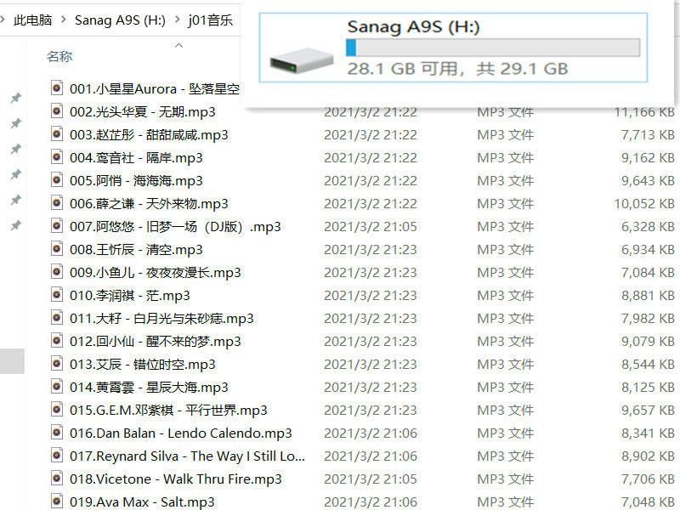Expand the chevron between Sanag A9S (H:) and j01音乐

[x=178, y=20]
